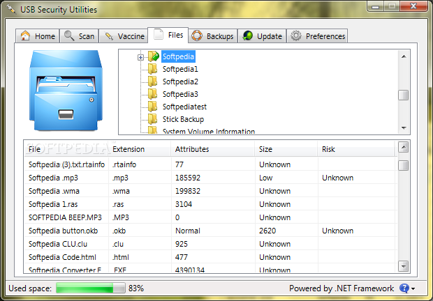433x301 pixels.
Task: Expand the Softpedia folder tree node
Action: [x=140, y=57]
